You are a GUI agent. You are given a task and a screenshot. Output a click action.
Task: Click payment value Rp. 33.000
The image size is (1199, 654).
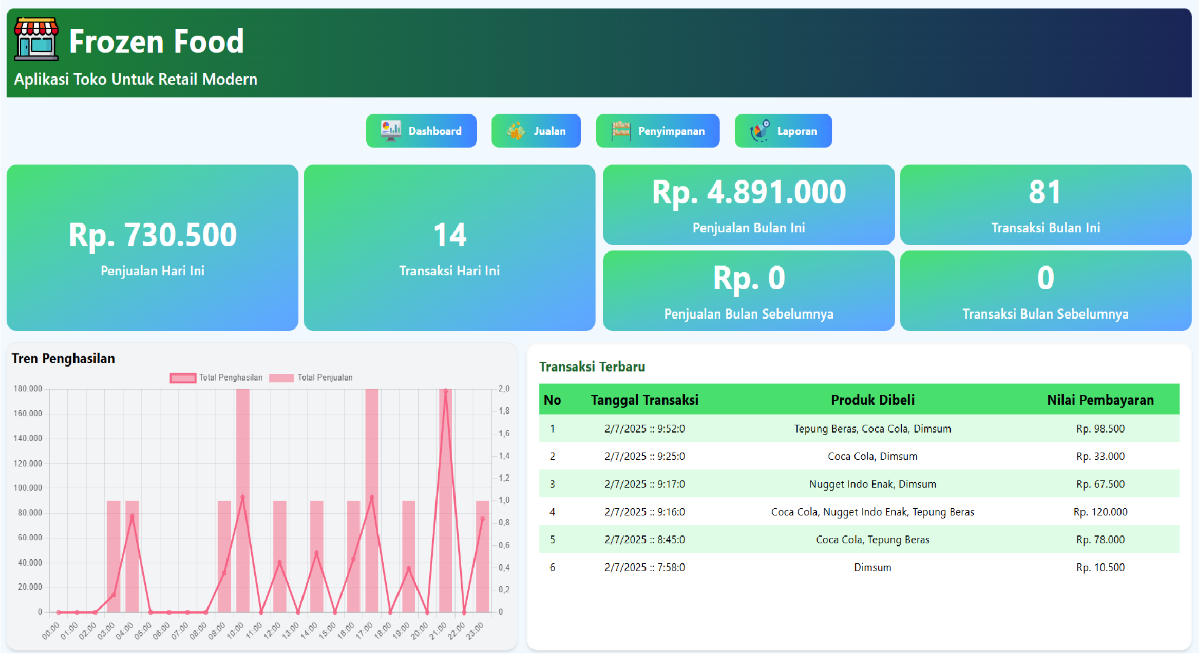[1100, 456]
